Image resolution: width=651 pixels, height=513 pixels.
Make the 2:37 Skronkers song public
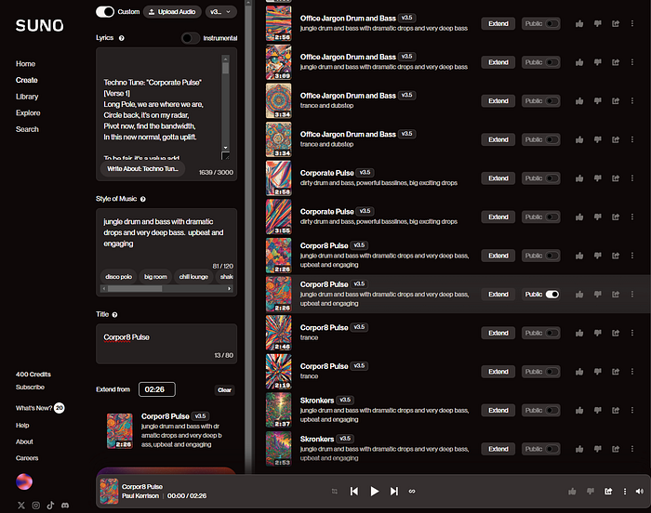coord(551,411)
